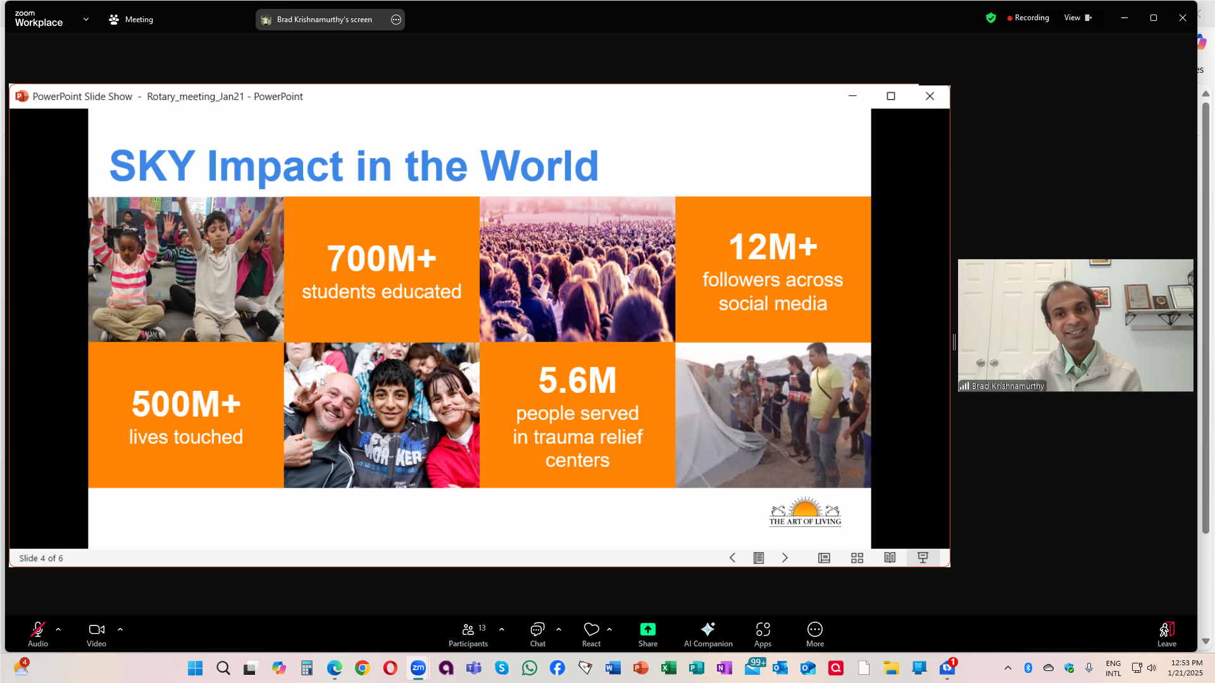The image size is (1215, 683).
Task: Expand video options caret next to Video
Action: (x=120, y=629)
